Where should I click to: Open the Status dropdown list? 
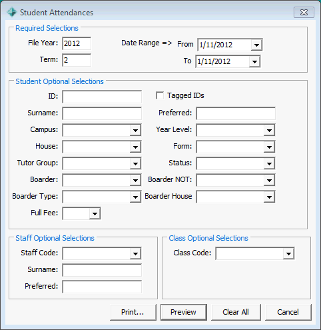pyautogui.click(x=269, y=163)
